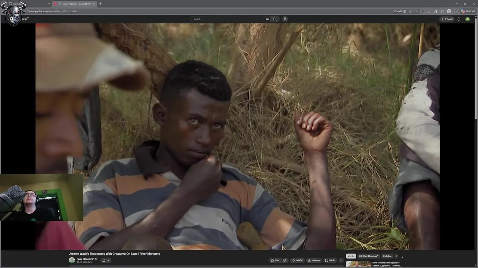
Task: Start voice search with the microphone icon
Action: tap(285, 19)
